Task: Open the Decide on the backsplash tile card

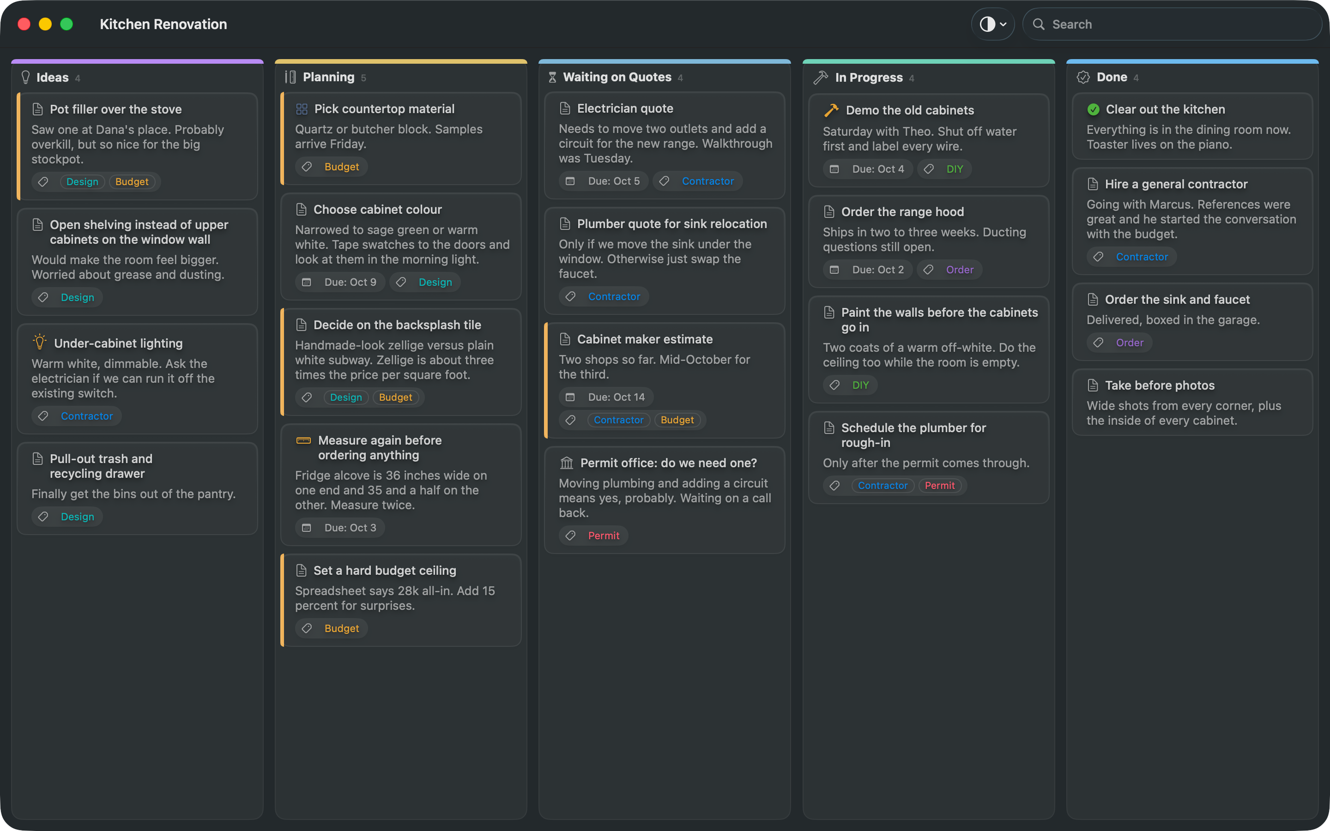Action: (x=401, y=361)
